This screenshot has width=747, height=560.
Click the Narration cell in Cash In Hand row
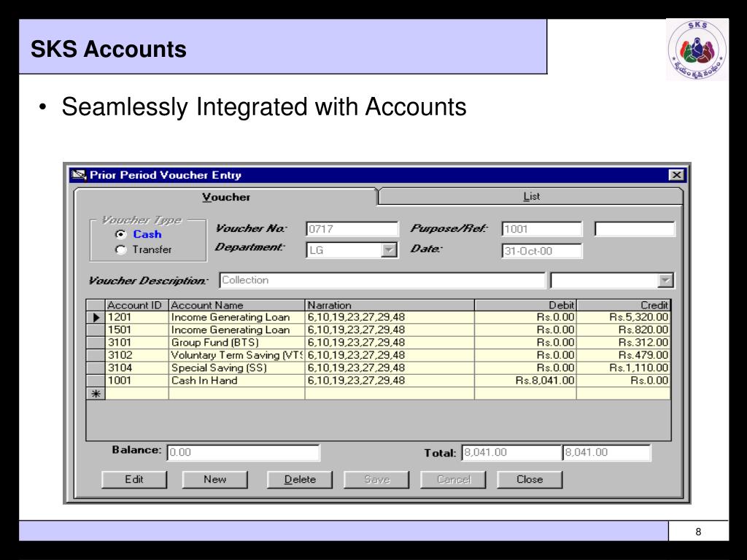(x=390, y=381)
